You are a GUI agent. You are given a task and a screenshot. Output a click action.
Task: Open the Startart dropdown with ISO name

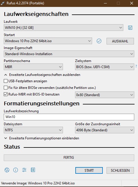pos(48,41)
